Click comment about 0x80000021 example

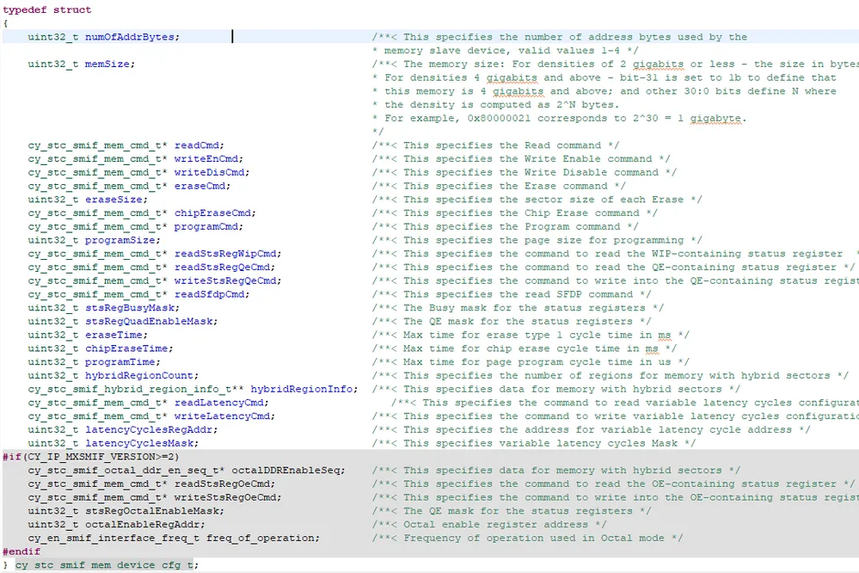coord(559,119)
